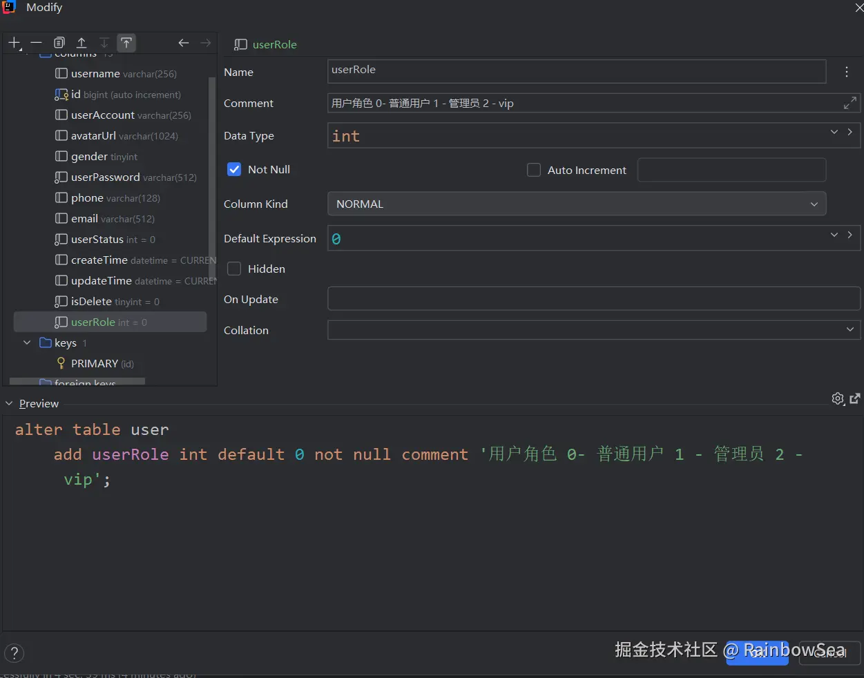Click the move up arrow icon

pos(81,43)
